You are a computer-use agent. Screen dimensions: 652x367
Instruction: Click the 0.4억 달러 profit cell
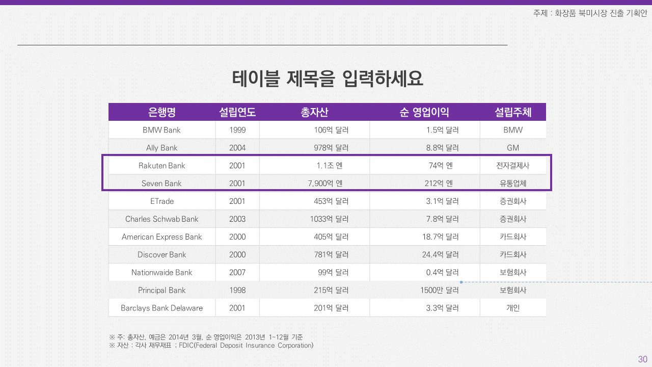(425, 273)
